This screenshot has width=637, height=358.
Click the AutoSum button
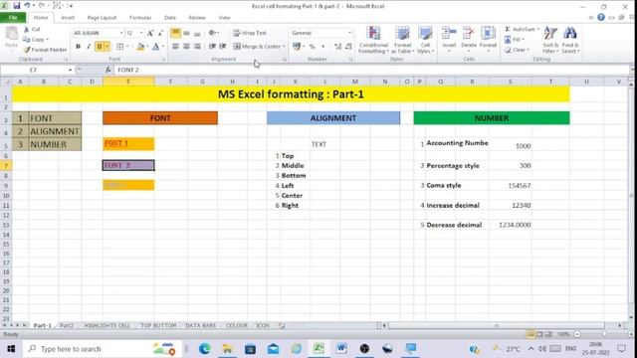pyautogui.click(x=520, y=29)
